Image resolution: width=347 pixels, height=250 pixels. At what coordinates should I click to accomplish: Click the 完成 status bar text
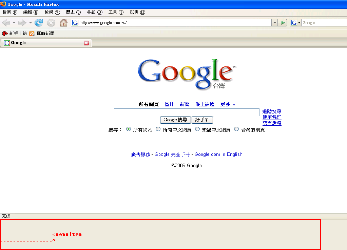(6, 216)
